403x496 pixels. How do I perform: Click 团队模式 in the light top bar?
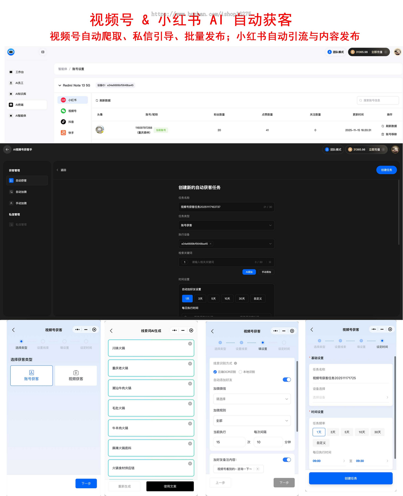pos(335,52)
